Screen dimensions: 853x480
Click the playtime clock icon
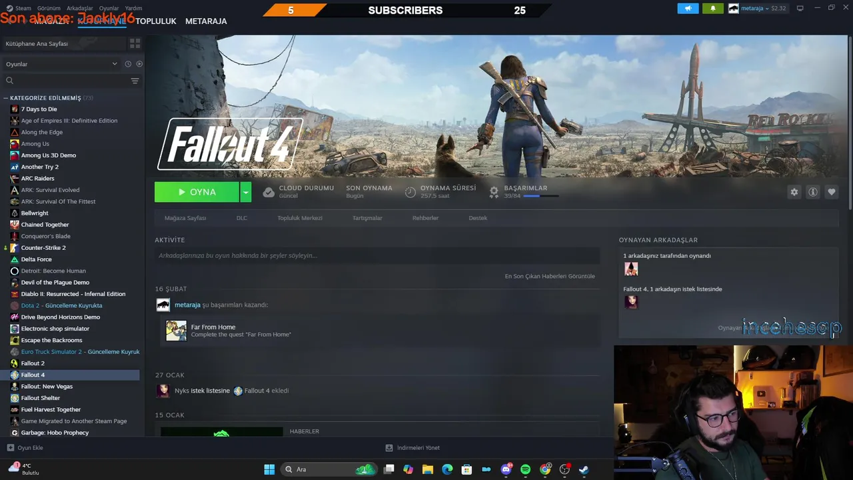410,192
